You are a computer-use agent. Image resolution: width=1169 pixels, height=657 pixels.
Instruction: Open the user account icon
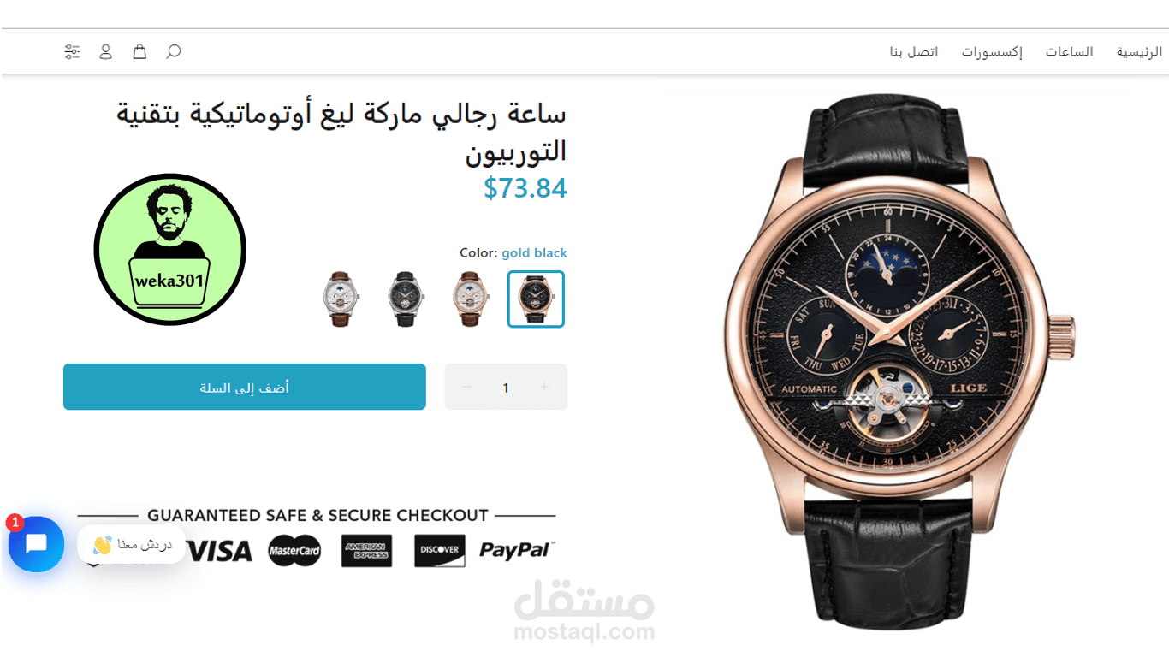[105, 51]
